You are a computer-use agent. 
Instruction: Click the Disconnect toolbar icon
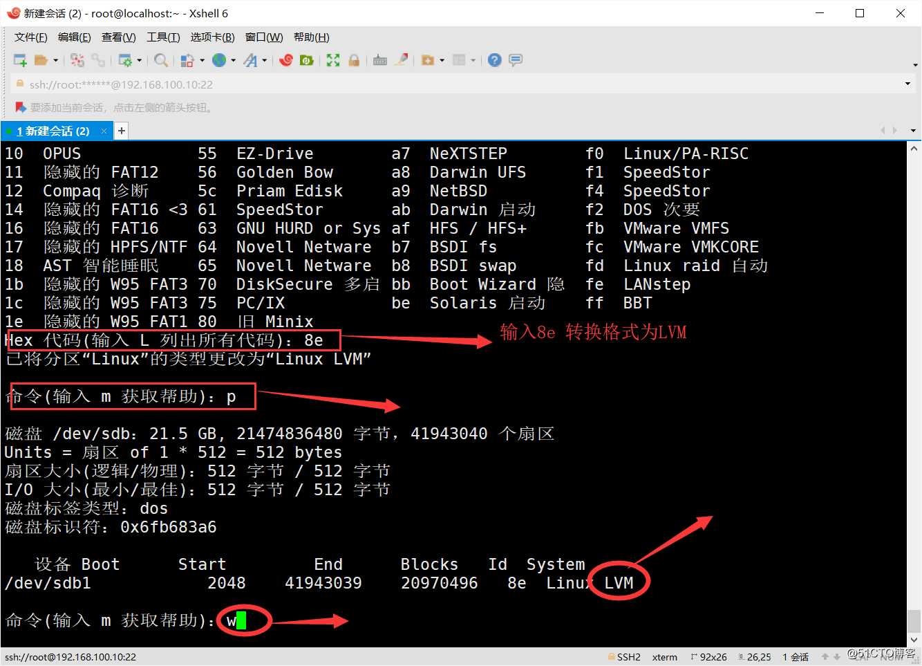[77, 60]
